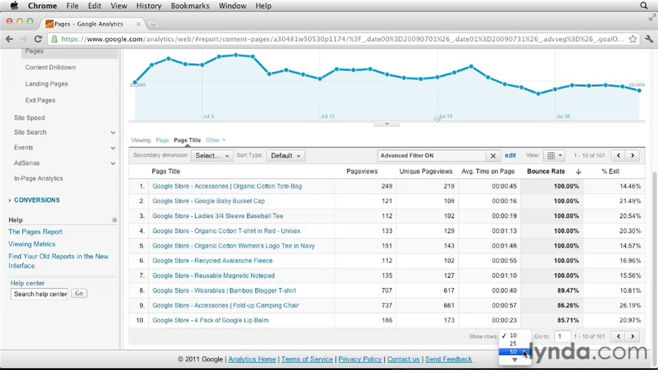The height and width of the screenshot is (370, 658).
Task: Open Recycled Avalanche Fleece row
Action: click(x=212, y=261)
